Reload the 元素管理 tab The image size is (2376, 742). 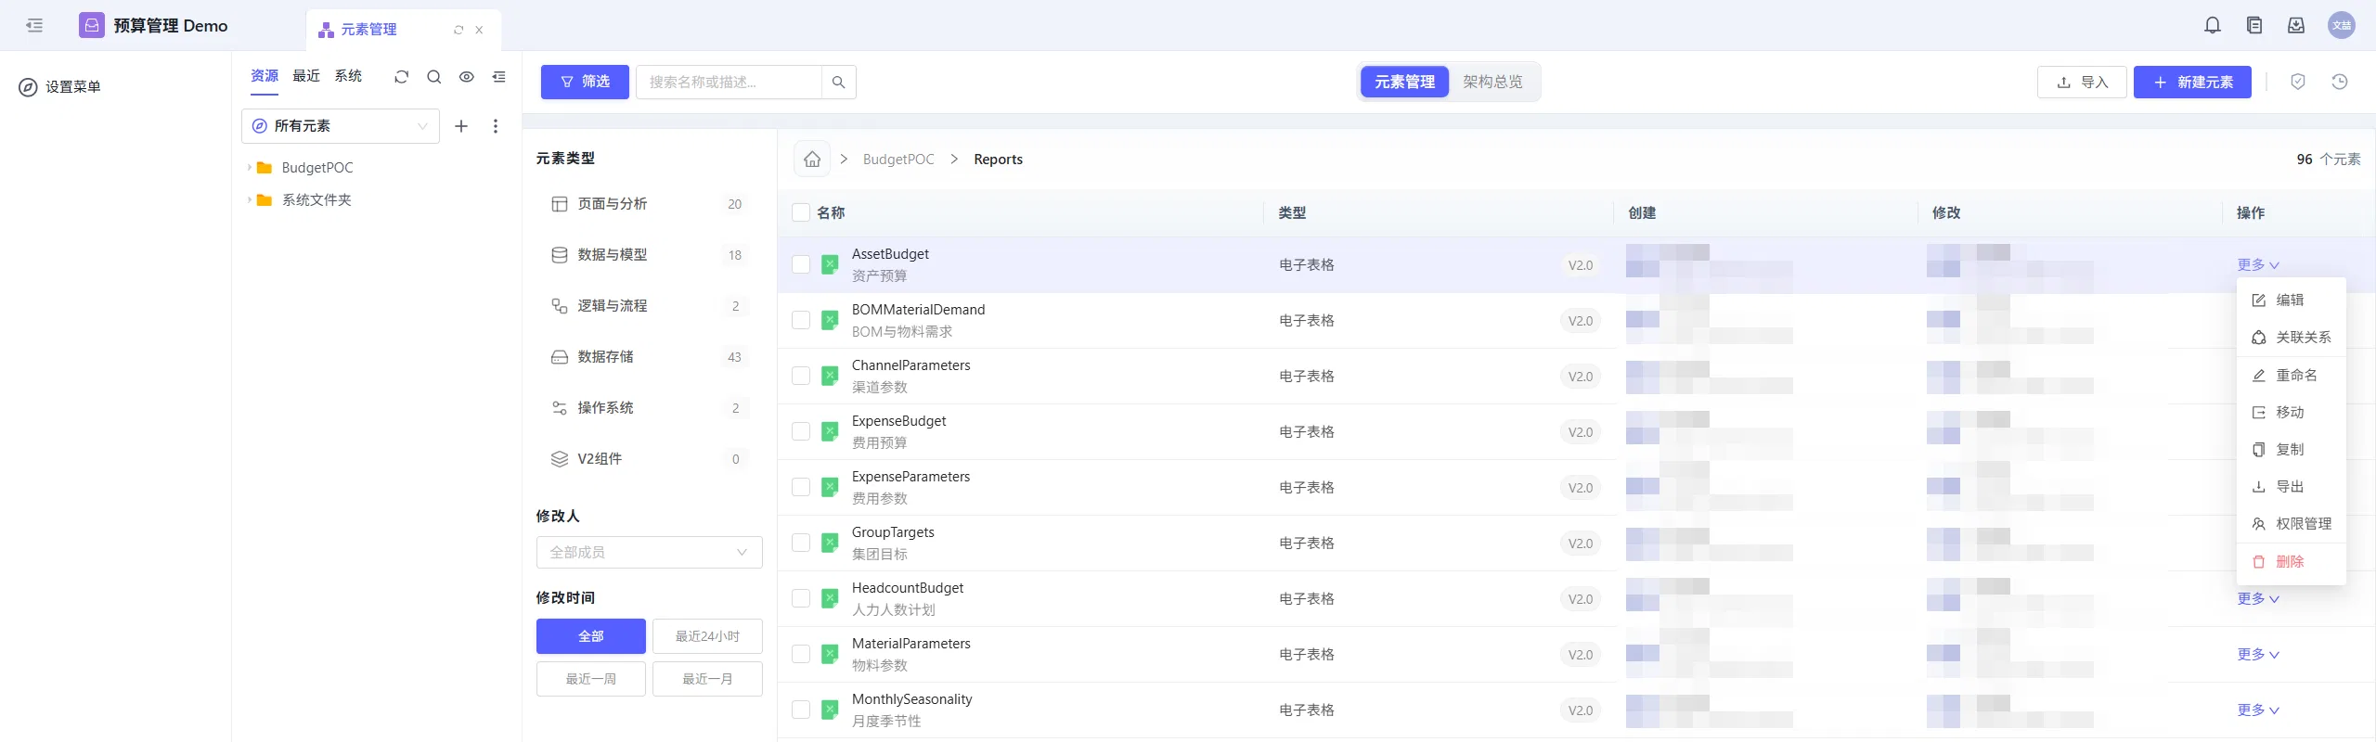458,31
